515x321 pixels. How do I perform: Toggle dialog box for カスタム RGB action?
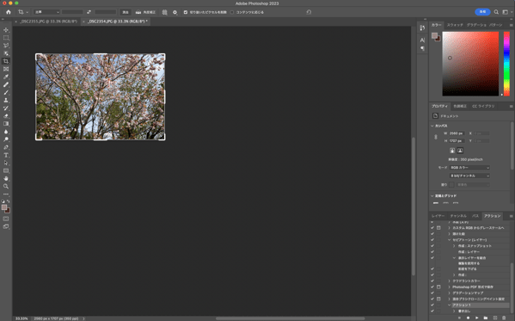(x=438, y=227)
